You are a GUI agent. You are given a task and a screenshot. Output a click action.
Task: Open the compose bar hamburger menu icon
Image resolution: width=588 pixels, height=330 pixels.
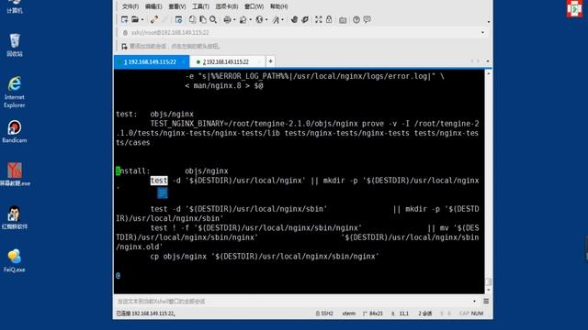click(x=486, y=302)
